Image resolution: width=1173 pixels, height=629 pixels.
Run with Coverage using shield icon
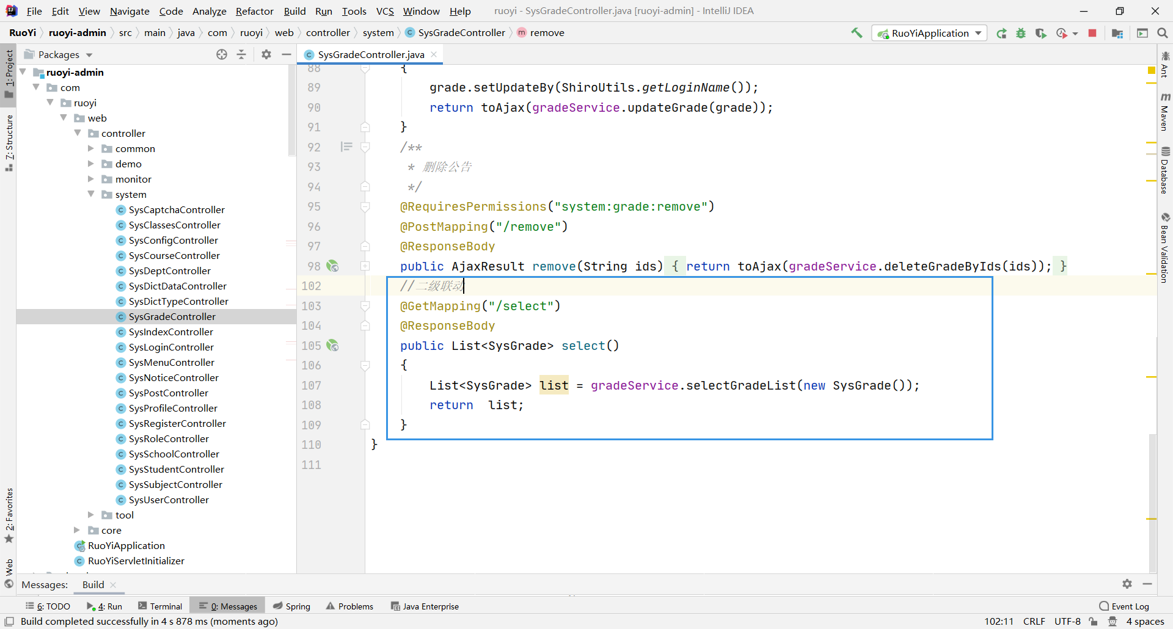pyautogui.click(x=1040, y=33)
